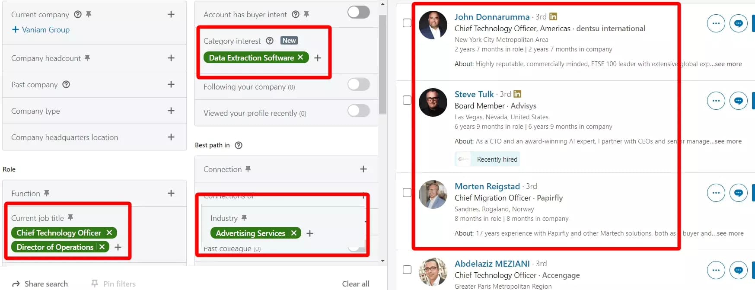See more of John Donnarumma's About

(x=728, y=64)
